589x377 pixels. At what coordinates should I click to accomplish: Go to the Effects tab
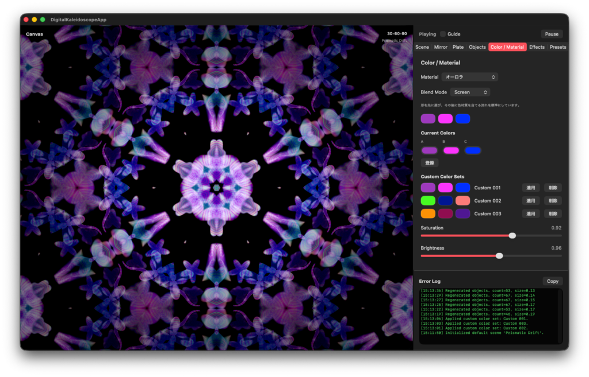[537, 47]
